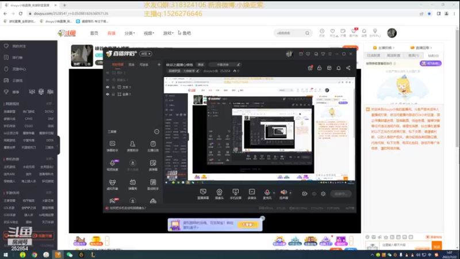Add a 多媒体 media source
The height and width of the screenshot is (259, 460).
point(252,194)
